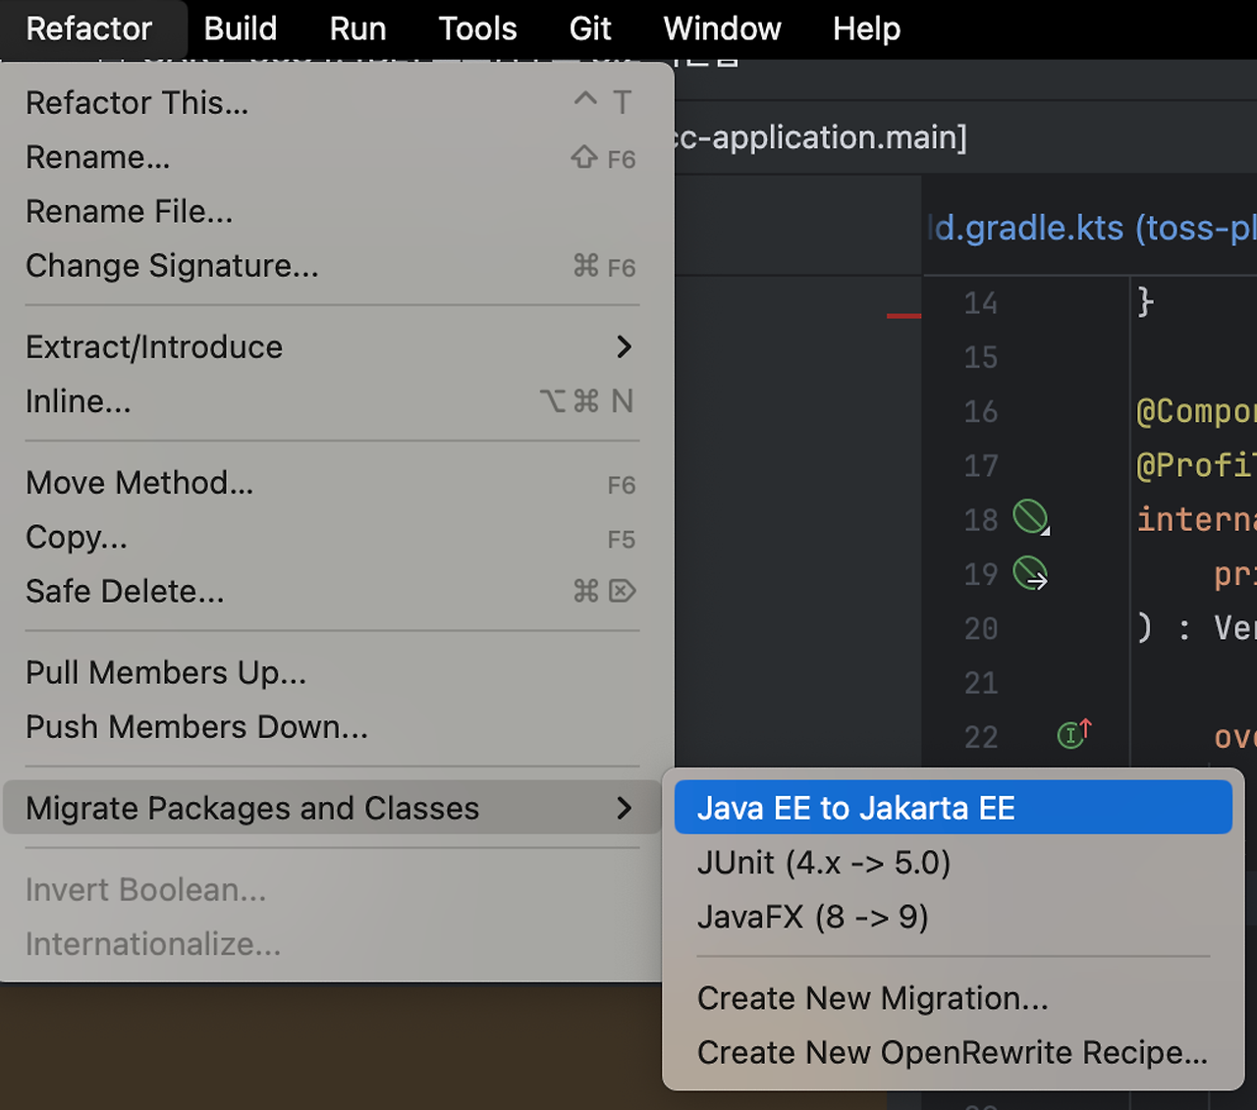Viewport: 1257px width, 1110px height.
Task: Click line number 20 in the gutter
Action: pyautogui.click(x=980, y=628)
